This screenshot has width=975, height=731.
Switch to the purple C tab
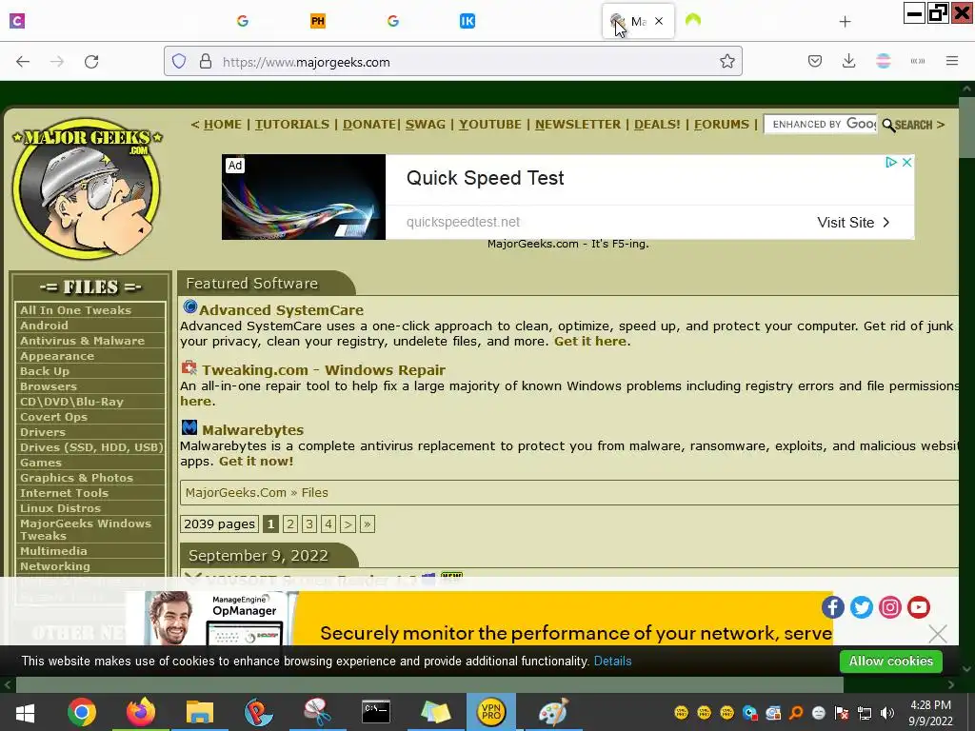pos(17,21)
